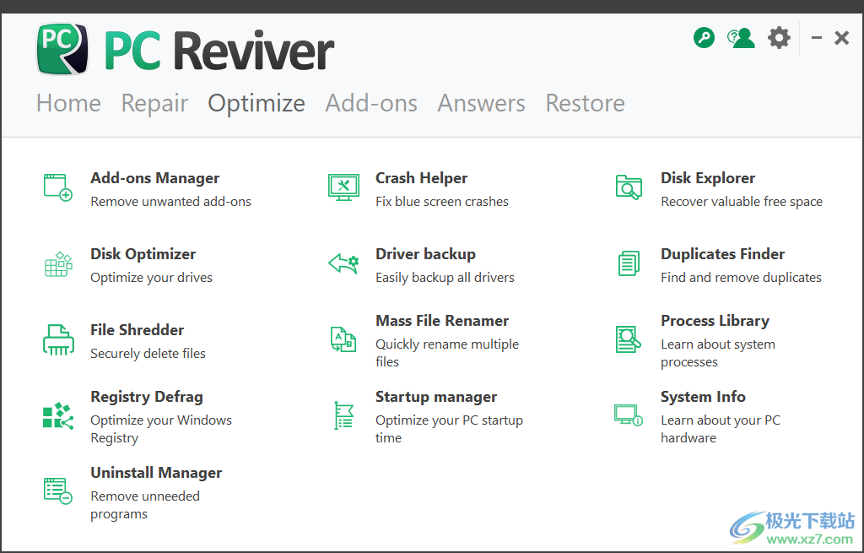
Task: Click the Driver backup arrow icon
Action: [x=343, y=263]
